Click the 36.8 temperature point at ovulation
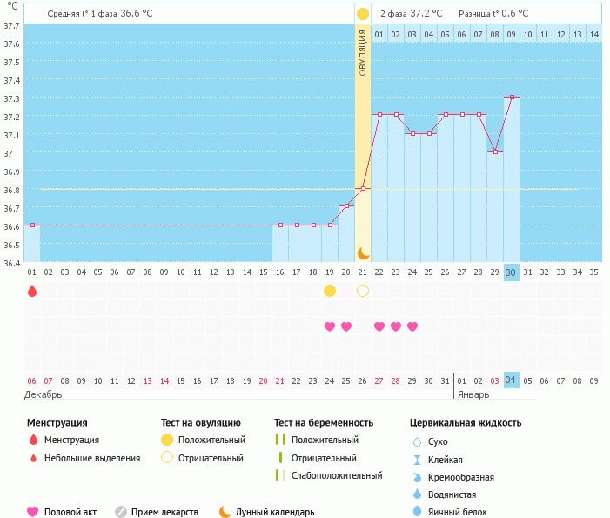The width and height of the screenshot is (610, 518). click(363, 188)
